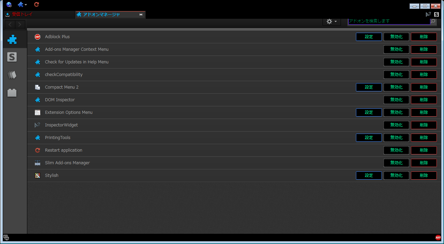
Task: Click the Compact Menu 2 row icon
Action: pyautogui.click(x=38, y=87)
